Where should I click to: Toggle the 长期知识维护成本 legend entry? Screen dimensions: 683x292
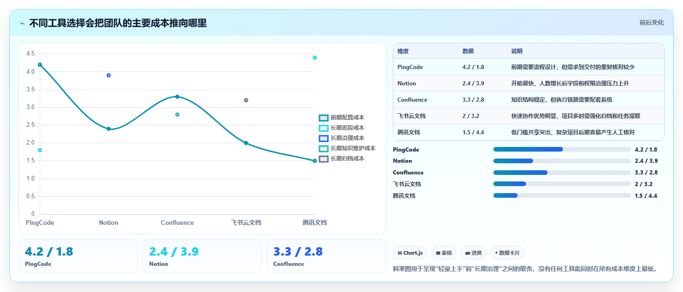click(x=347, y=148)
